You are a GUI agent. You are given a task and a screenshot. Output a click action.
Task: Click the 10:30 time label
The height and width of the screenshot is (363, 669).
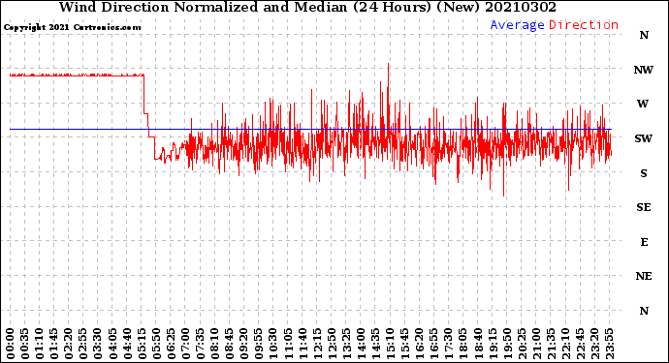pyautogui.click(x=273, y=344)
